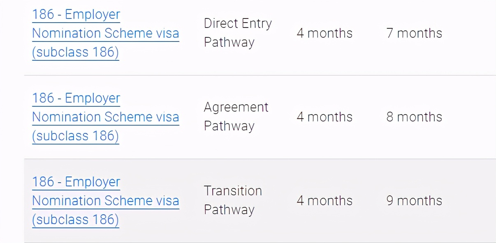Click "4 months" in the Direct Entry row

coord(324,33)
